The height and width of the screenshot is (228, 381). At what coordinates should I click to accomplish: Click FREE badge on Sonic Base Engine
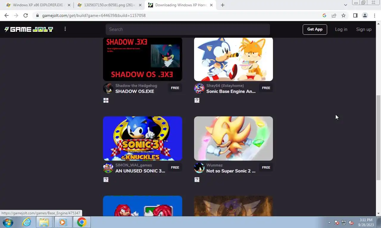pyautogui.click(x=266, y=88)
